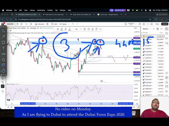Take a chart snapshot with camera icon
The image size is (169, 126).
[x=152, y=24]
